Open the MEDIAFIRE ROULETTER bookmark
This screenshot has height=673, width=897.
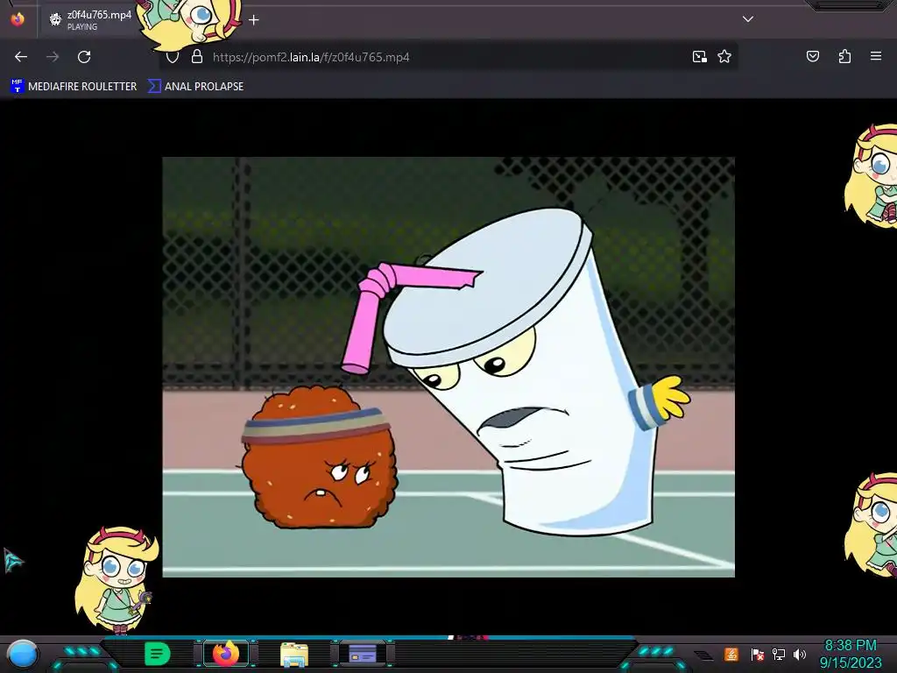74,87
